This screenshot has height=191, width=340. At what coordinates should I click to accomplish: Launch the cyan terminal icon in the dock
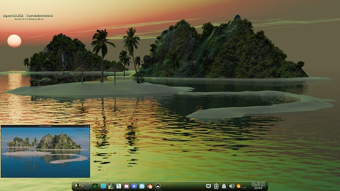[x=103, y=186]
